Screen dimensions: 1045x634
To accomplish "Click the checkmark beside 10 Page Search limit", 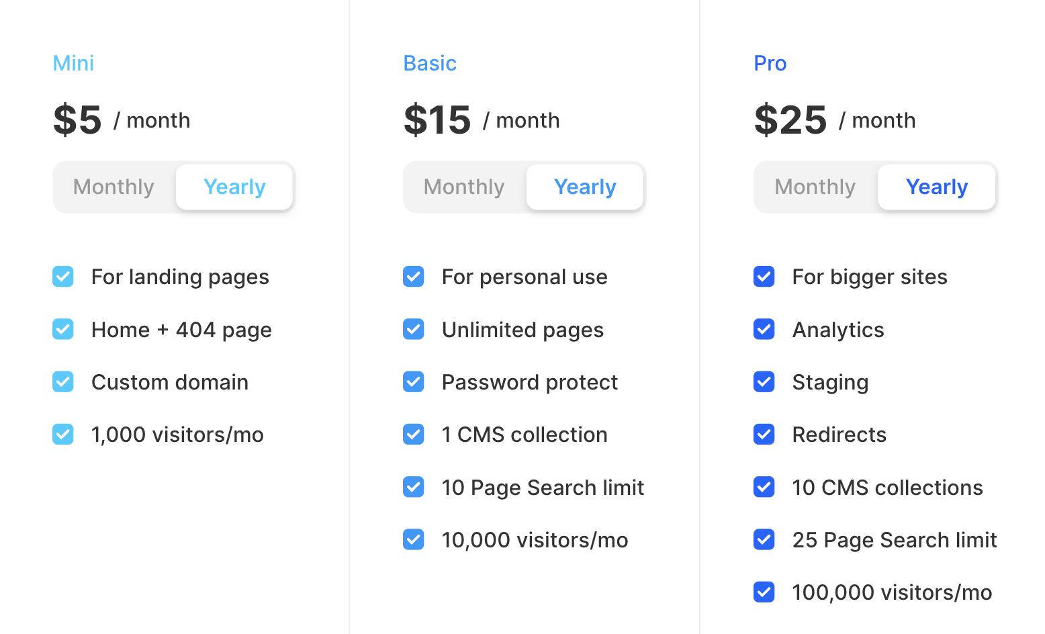I will point(414,487).
